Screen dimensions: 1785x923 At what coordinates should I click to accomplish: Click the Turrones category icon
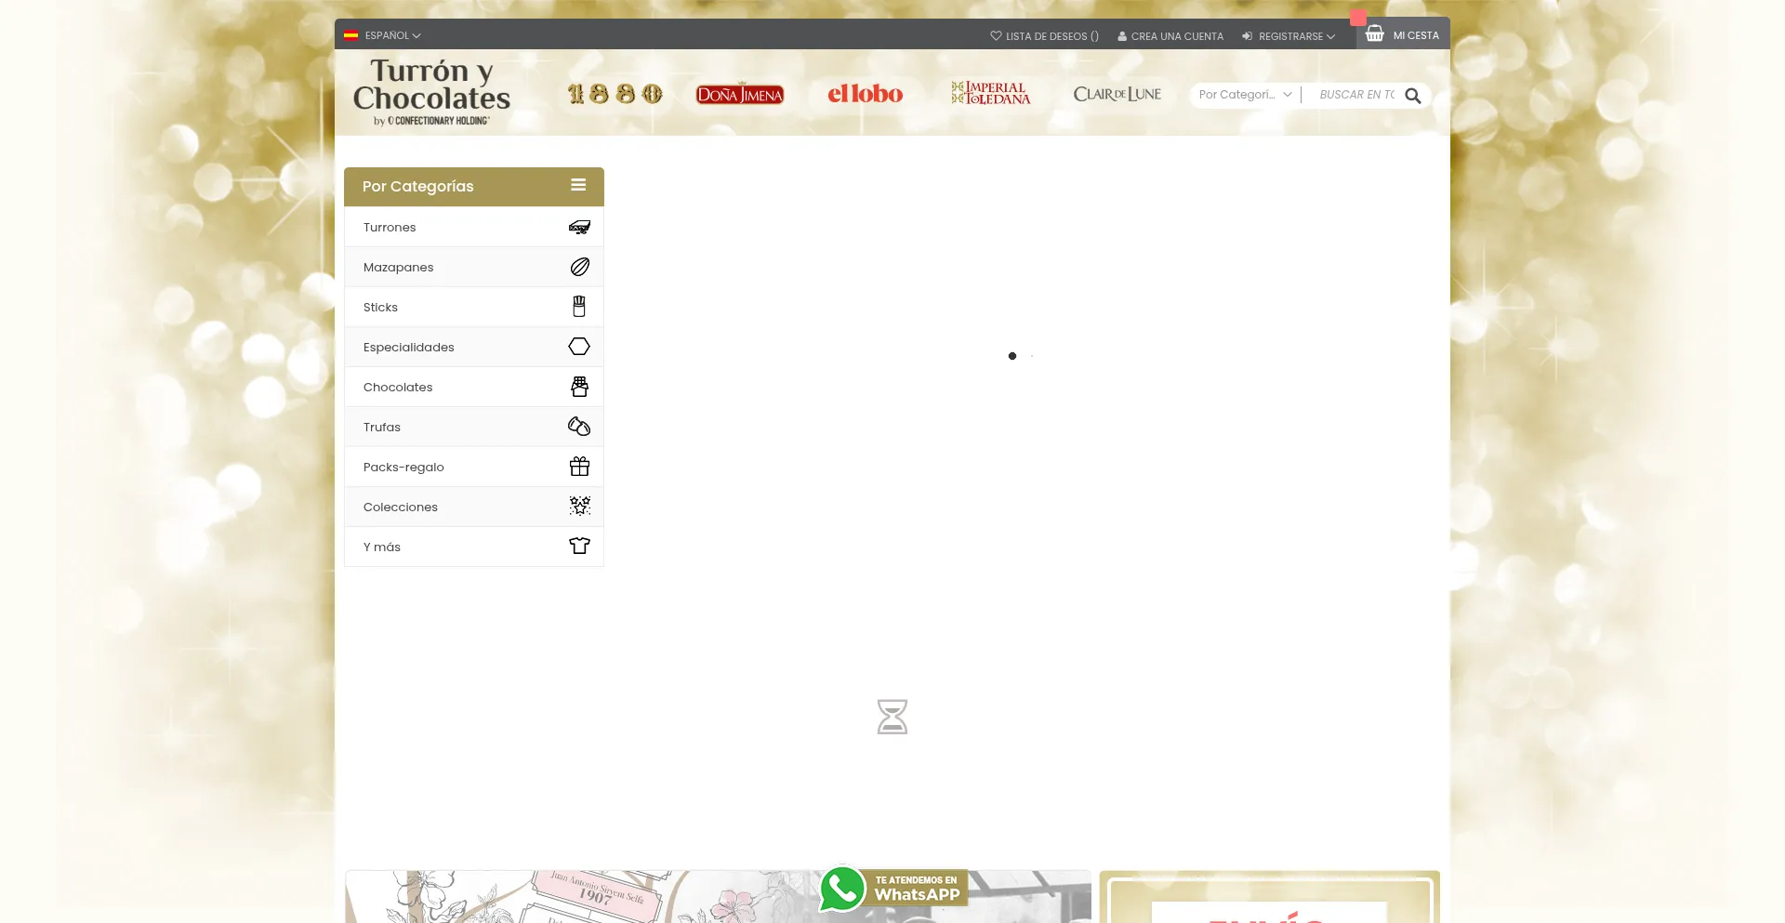tap(579, 228)
